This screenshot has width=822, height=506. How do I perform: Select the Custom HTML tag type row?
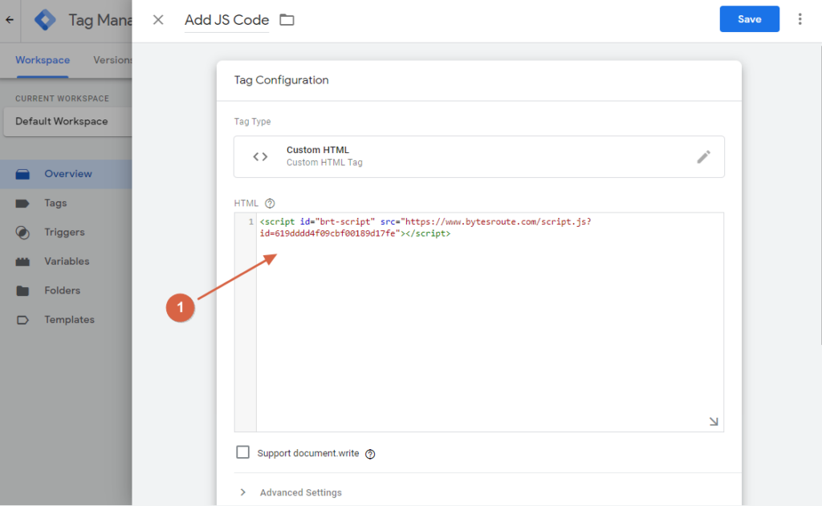coord(479,156)
